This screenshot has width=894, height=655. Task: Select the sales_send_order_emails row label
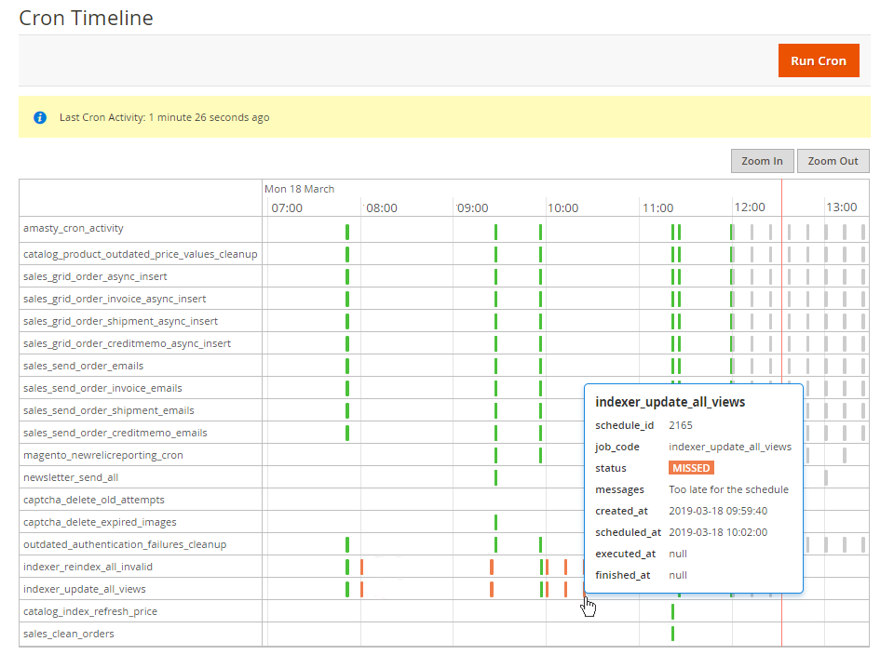coord(83,366)
